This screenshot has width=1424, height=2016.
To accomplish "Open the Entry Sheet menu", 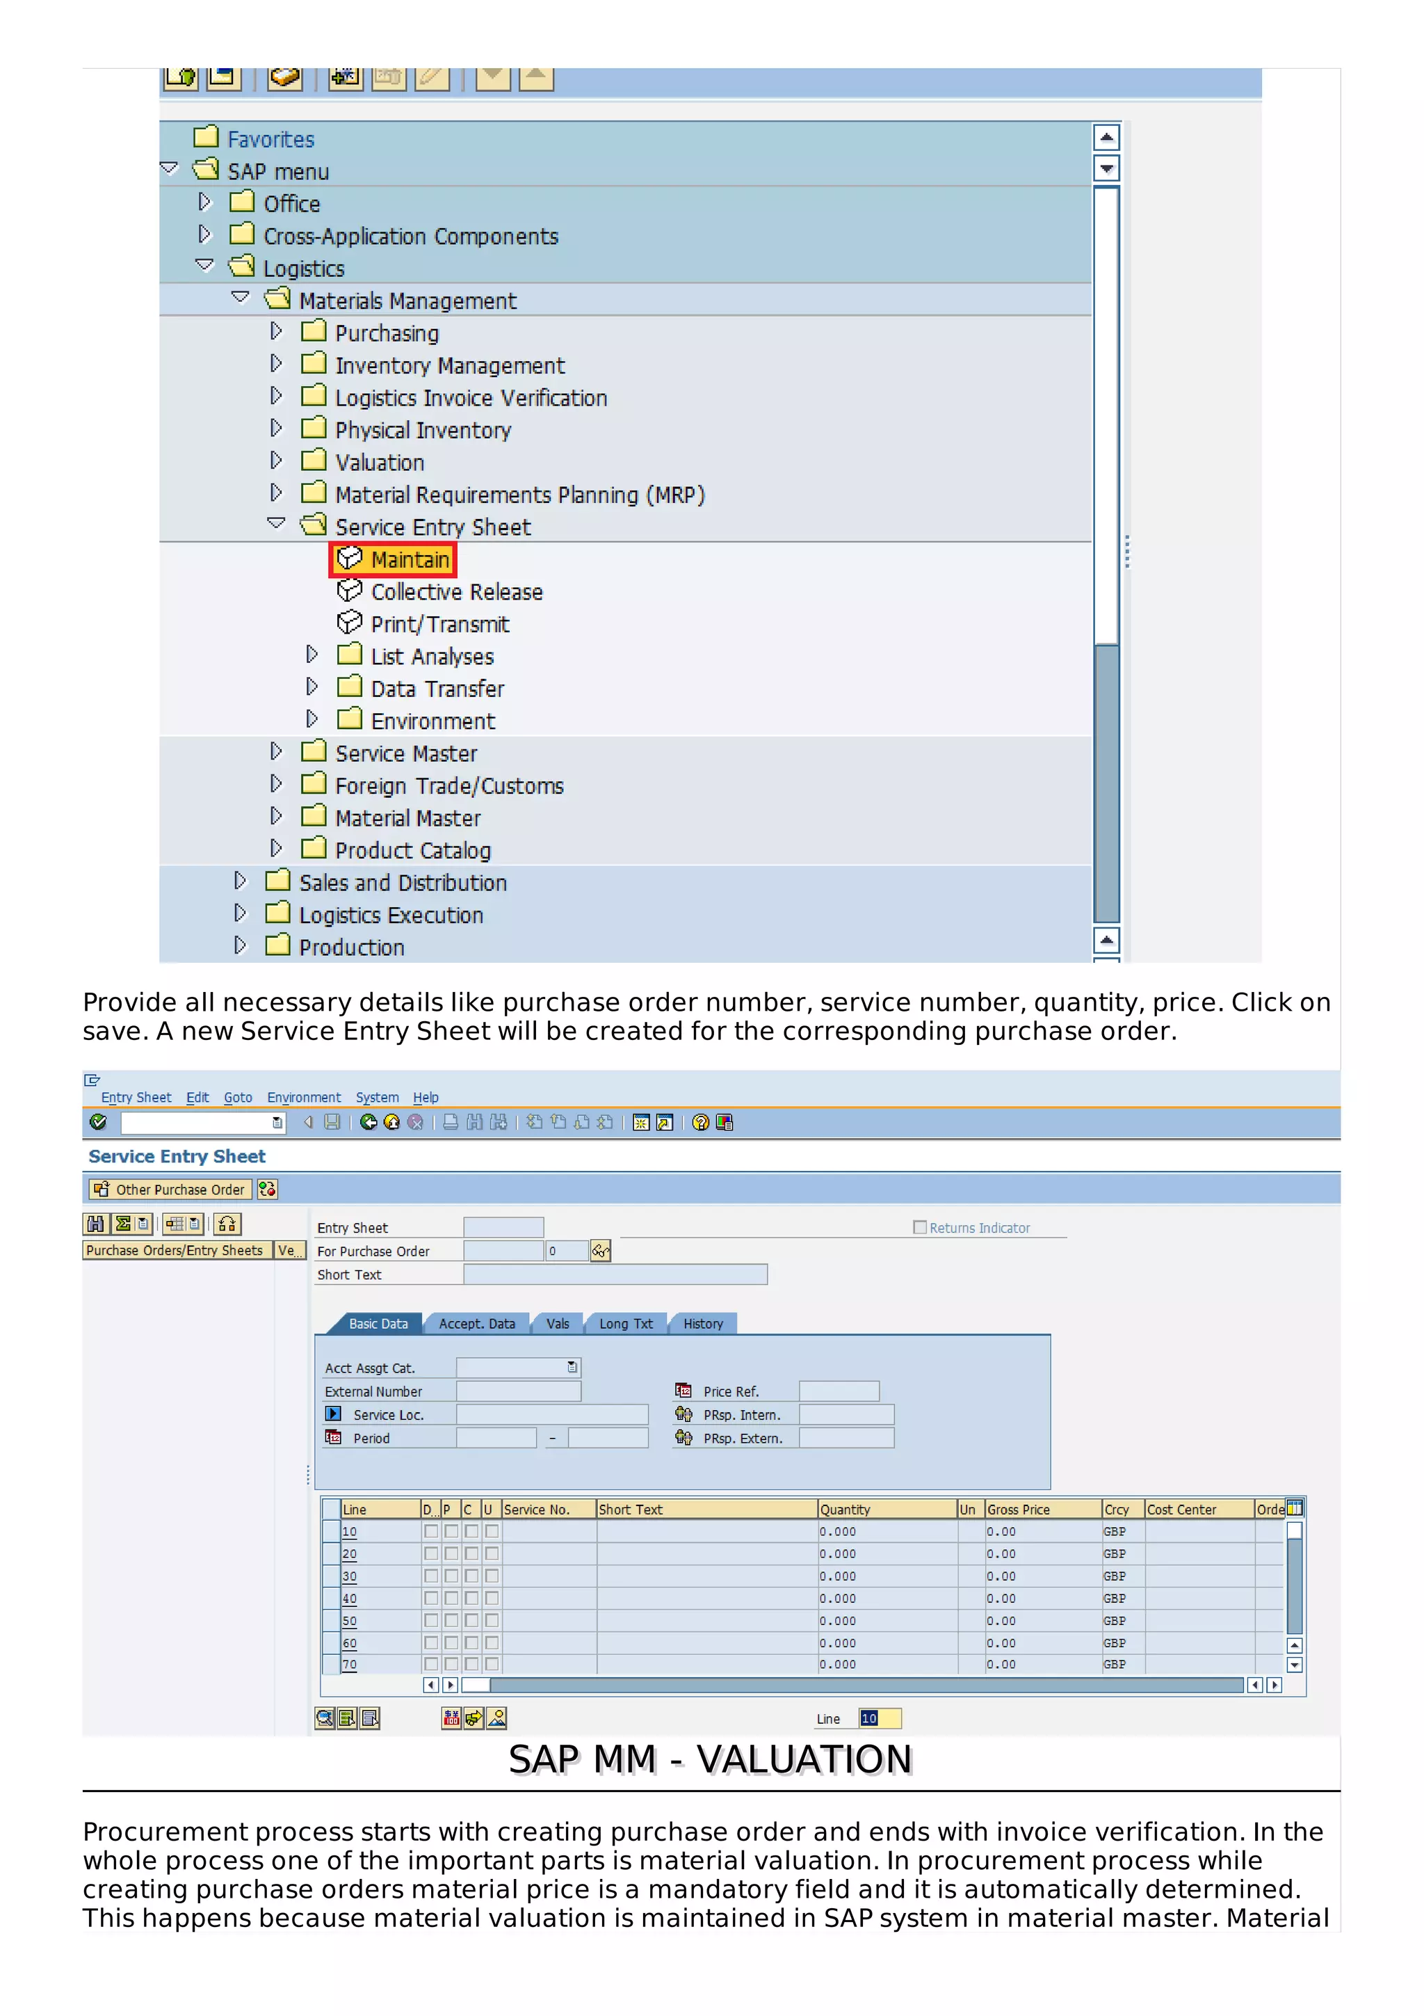I will click(x=136, y=1096).
